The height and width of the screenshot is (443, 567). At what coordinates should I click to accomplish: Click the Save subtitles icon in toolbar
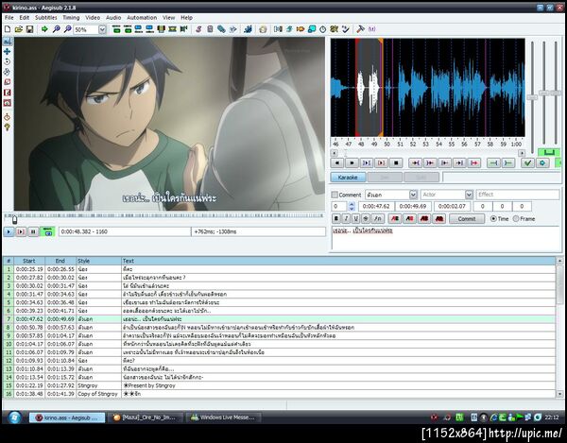pos(30,29)
